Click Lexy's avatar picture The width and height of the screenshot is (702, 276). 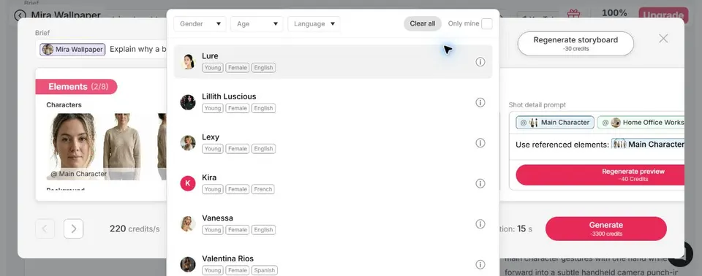[188, 142]
